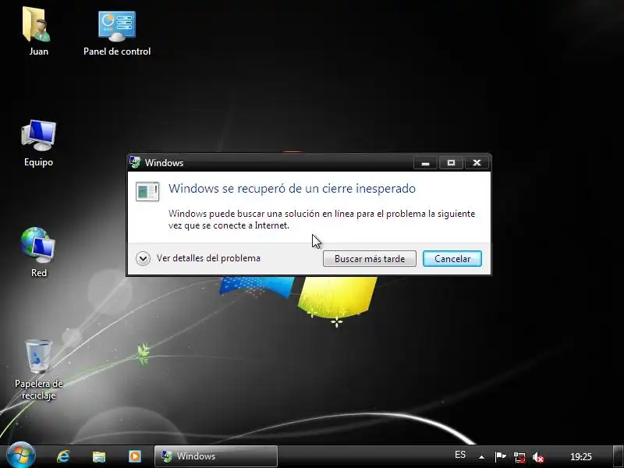Maximize the Windows dialog
The image size is (624, 468).
451,163
